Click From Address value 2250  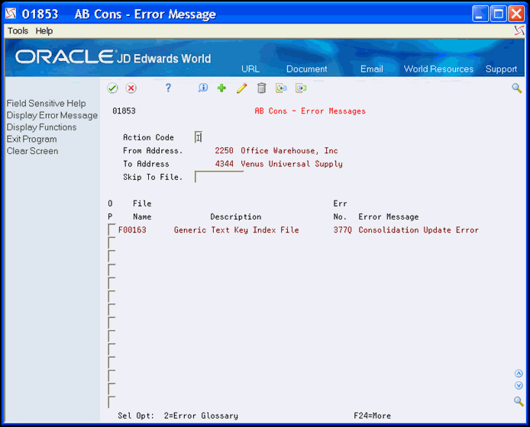(x=224, y=150)
